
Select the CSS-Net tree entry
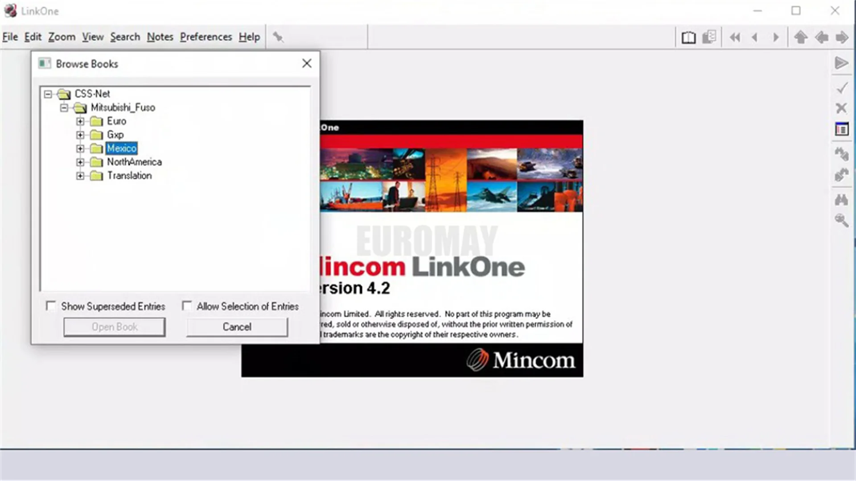92,94
